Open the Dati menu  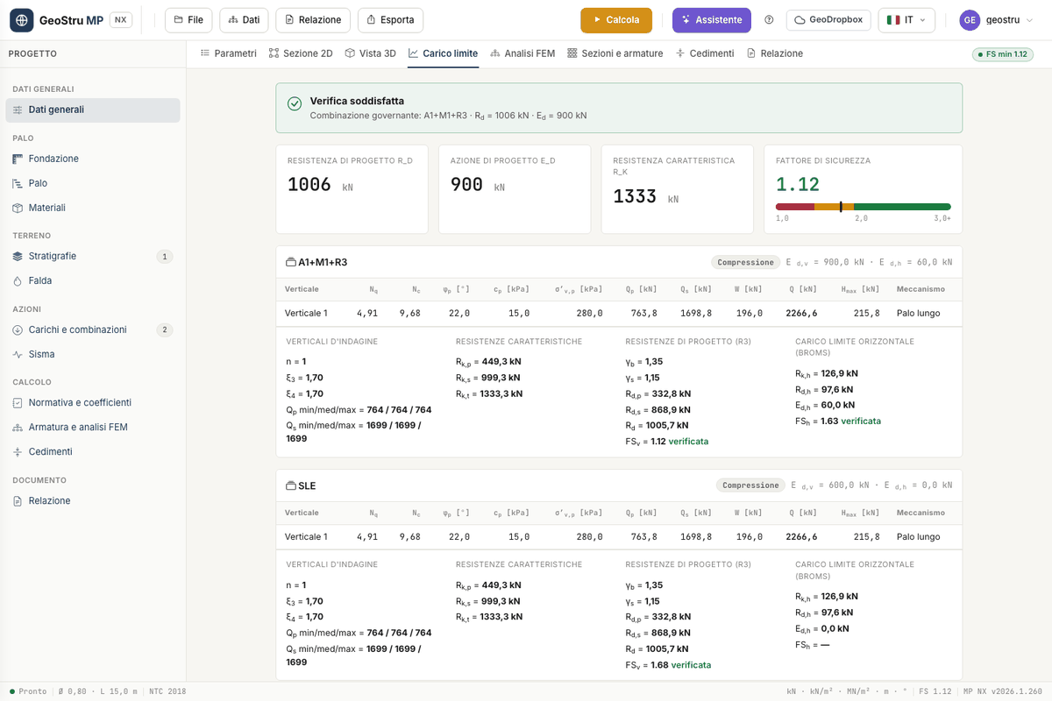[x=244, y=20]
